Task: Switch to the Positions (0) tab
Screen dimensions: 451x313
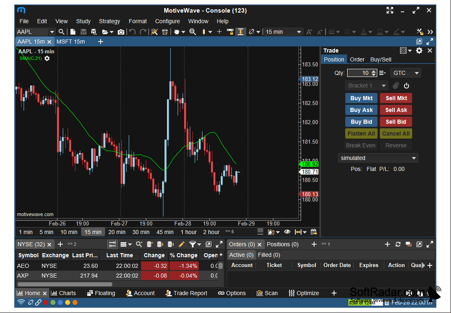Action: (283, 244)
